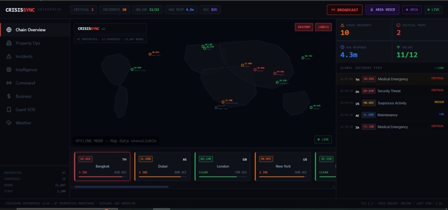Toggle the LIVE indicator in top bar

433,9
